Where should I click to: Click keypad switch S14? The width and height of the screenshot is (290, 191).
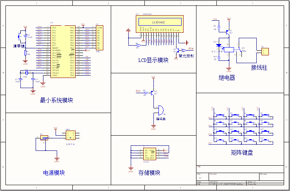pyautogui.click(x=220, y=141)
